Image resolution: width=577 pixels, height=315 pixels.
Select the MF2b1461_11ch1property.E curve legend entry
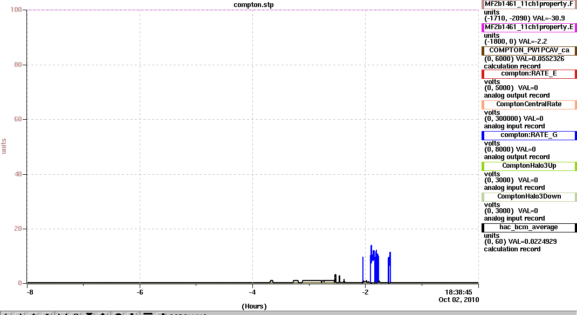tap(529, 28)
